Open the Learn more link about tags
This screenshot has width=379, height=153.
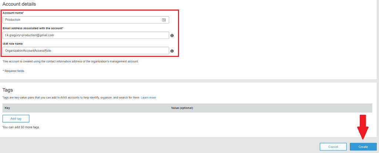[148, 98]
